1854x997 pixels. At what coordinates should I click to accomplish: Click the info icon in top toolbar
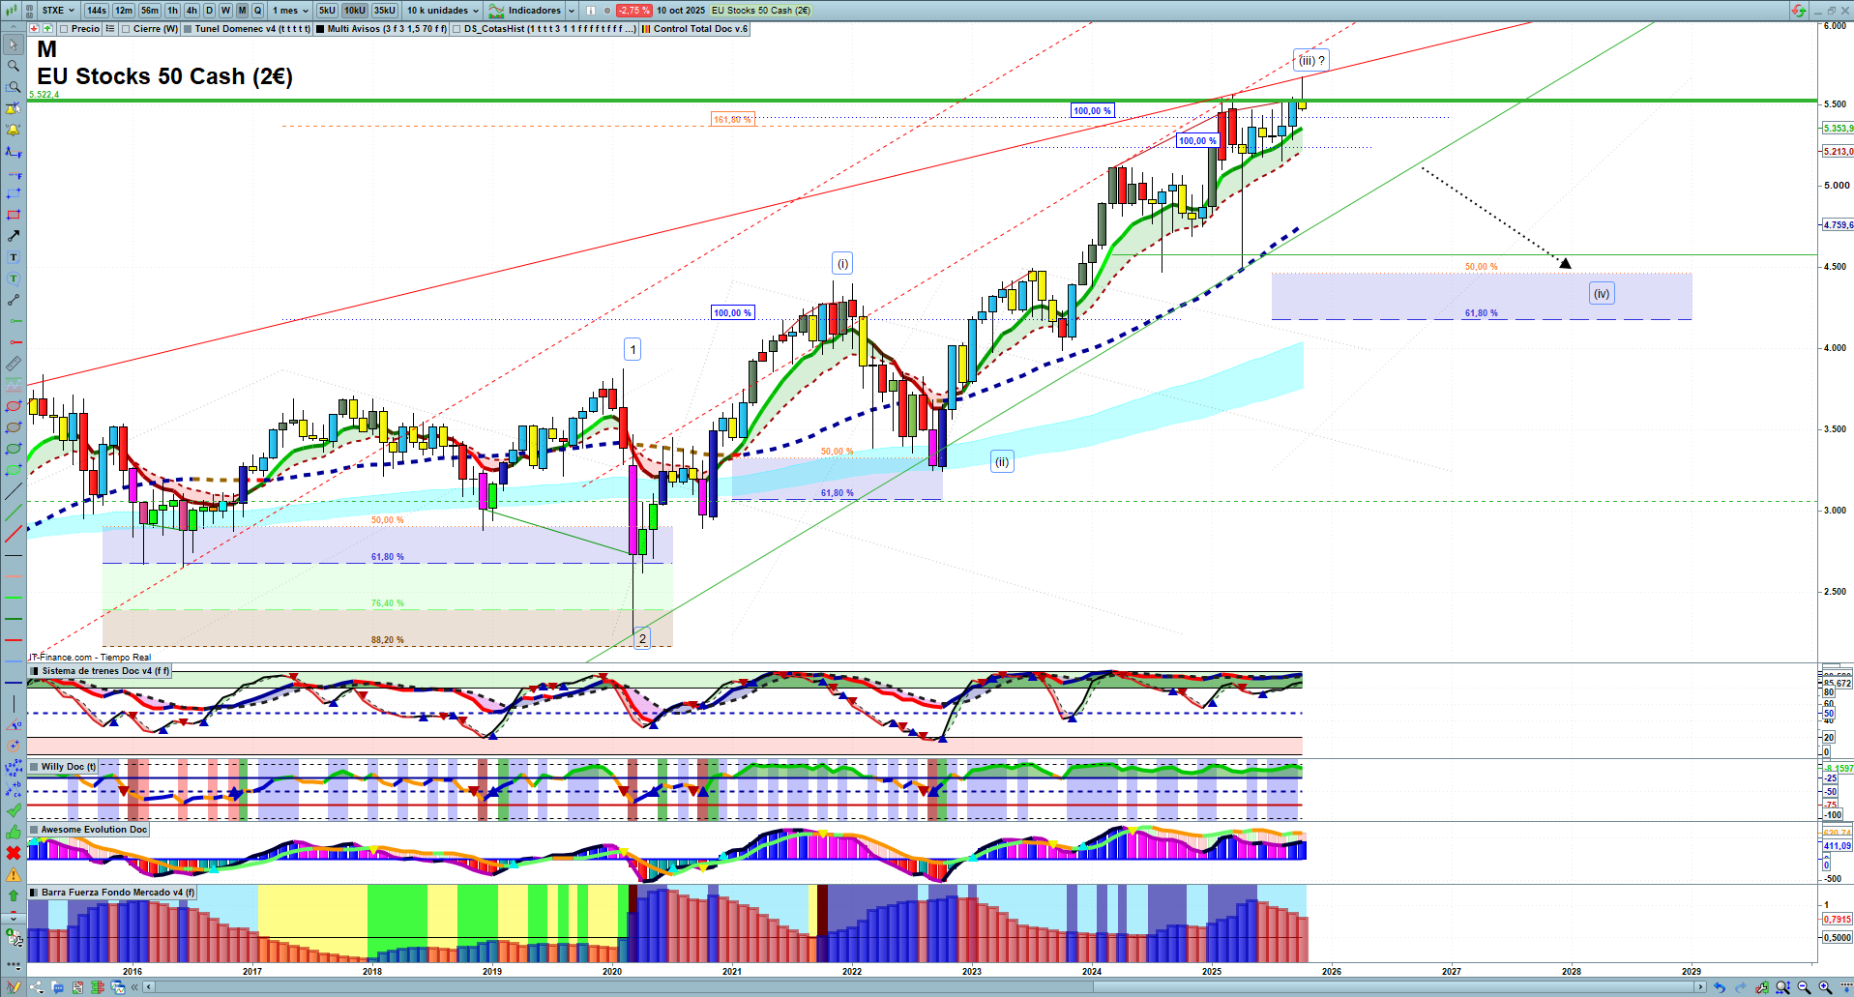coord(591,11)
